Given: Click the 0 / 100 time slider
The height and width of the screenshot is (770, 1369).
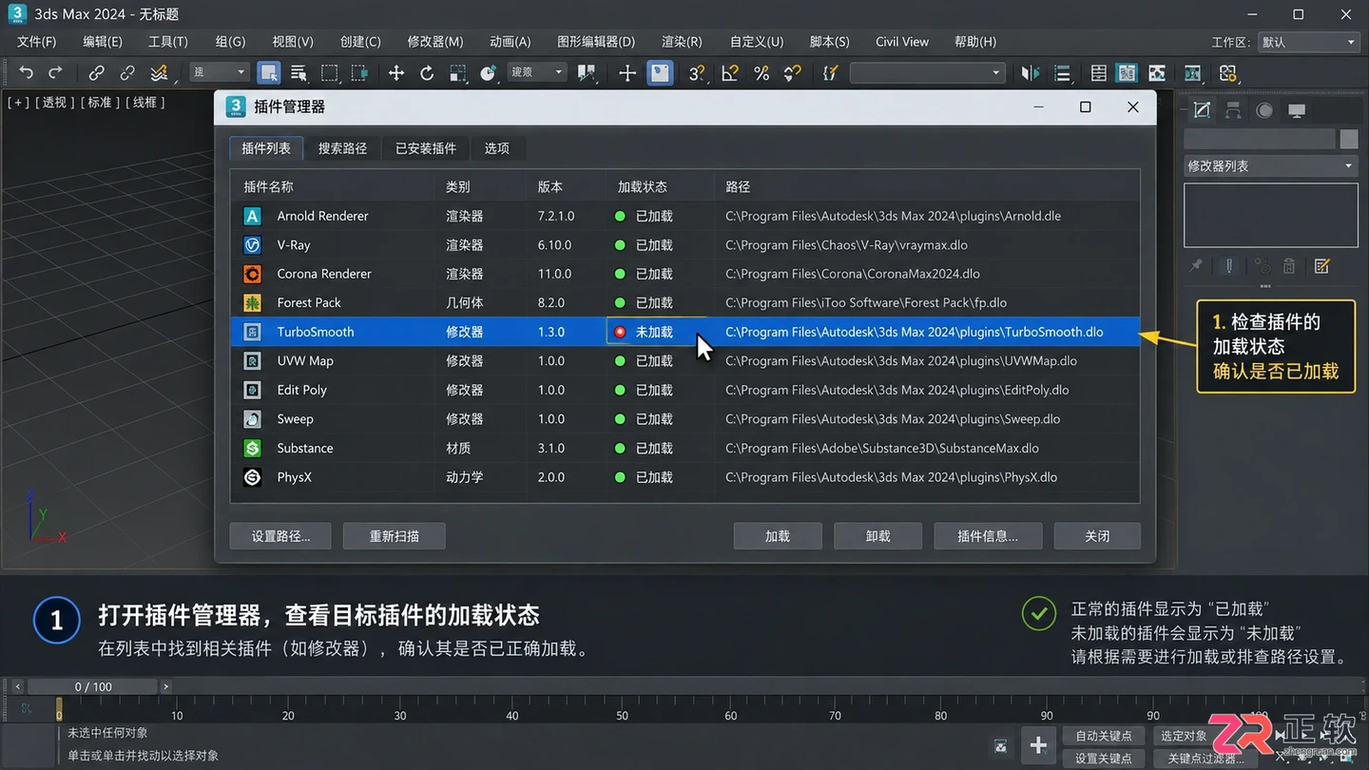Looking at the screenshot, I should pyautogui.click(x=92, y=686).
